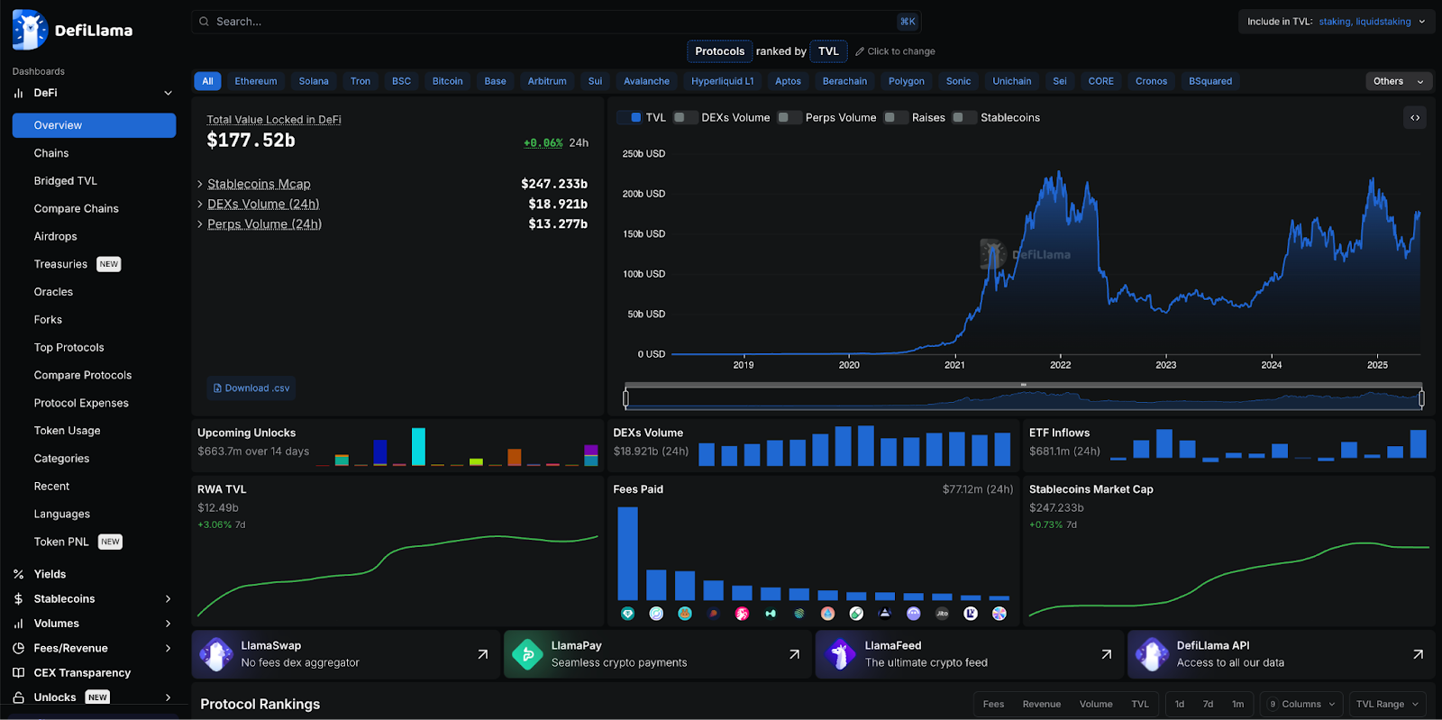Image resolution: width=1442 pixels, height=720 pixels.
Task: Toggle the TVL column button in rankings
Action: click(x=1140, y=705)
